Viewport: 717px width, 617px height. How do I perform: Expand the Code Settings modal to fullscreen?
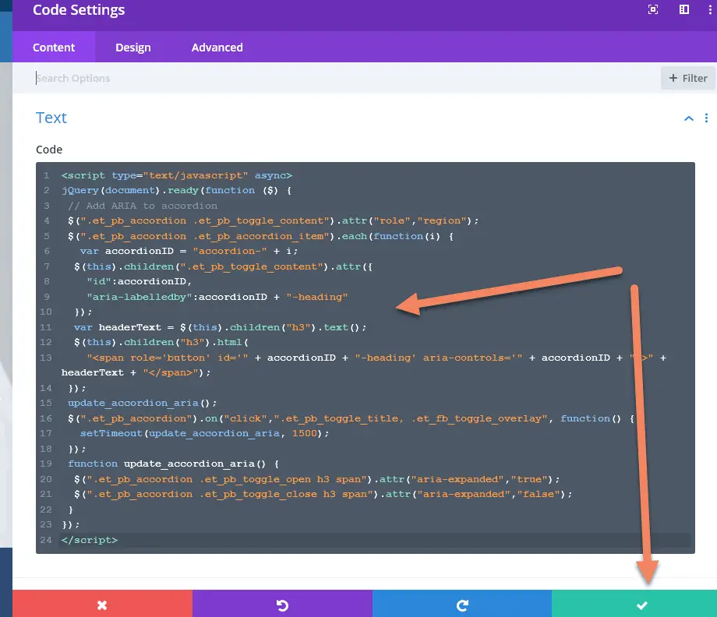[x=652, y=10]
